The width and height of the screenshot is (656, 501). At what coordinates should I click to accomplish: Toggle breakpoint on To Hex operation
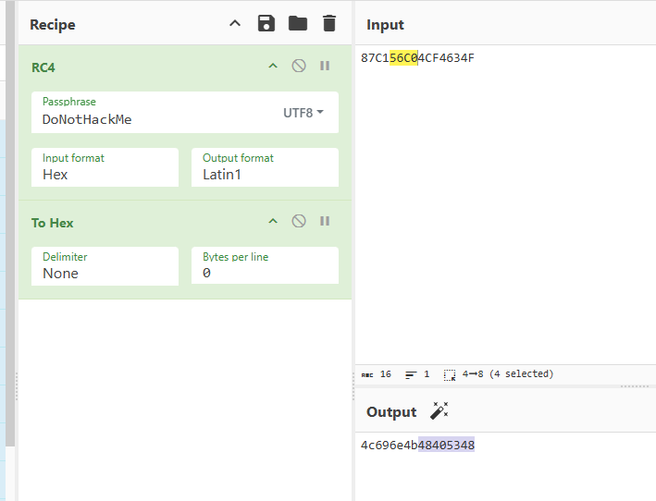(325, 222)
